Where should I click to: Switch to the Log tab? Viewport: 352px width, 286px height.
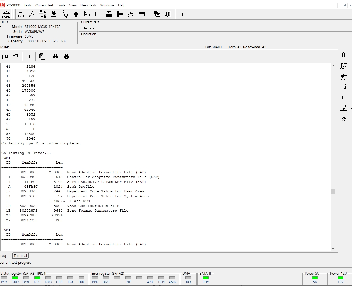pos(3,256)
